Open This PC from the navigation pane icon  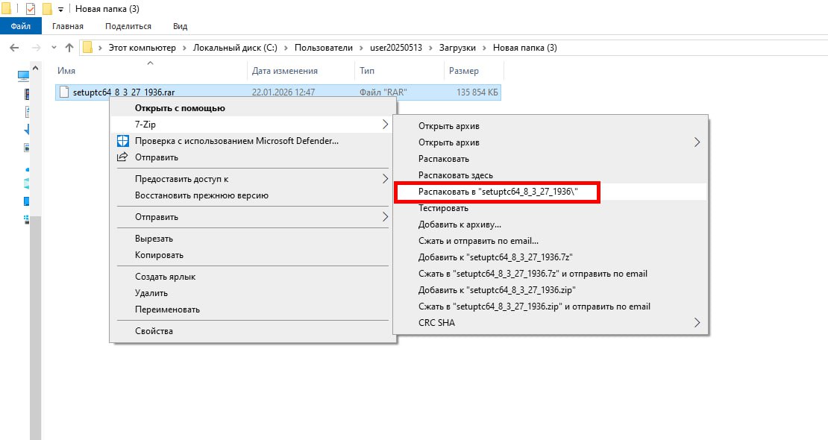point(24,75)
